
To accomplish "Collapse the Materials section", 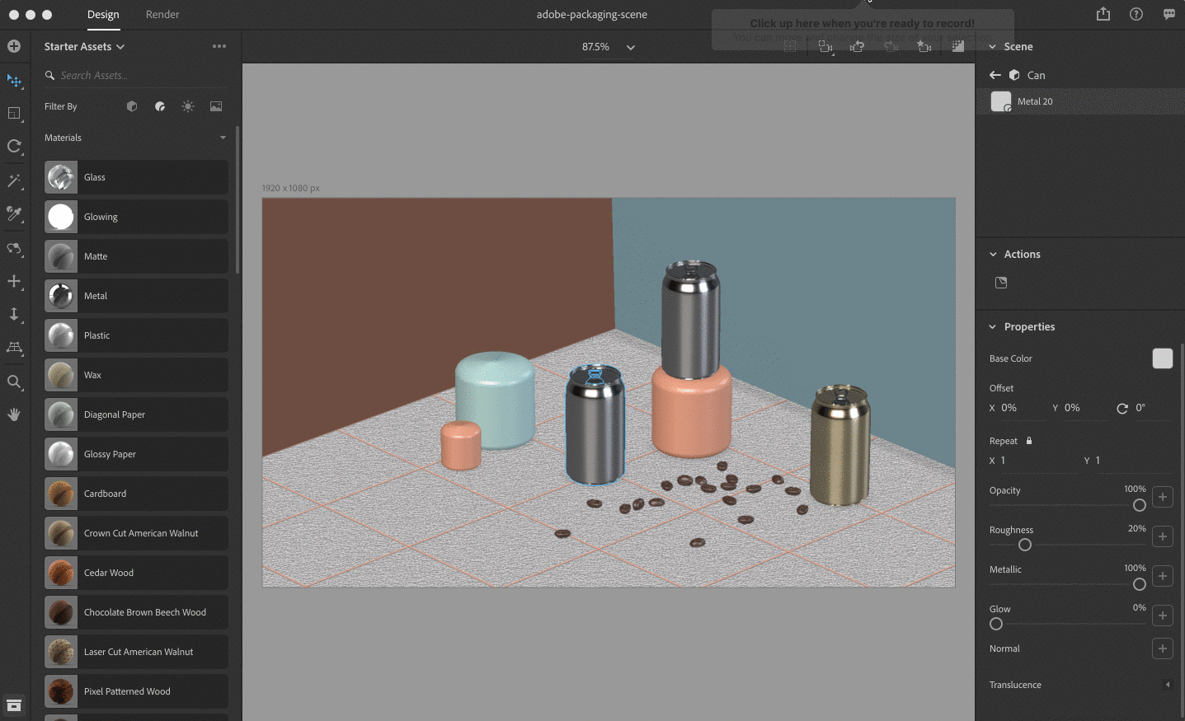I will 222,138.
